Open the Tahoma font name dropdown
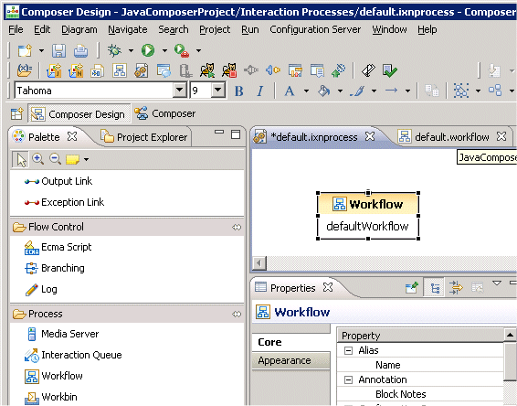This screenshot has width=517, height=406. [x=180, y=90]
